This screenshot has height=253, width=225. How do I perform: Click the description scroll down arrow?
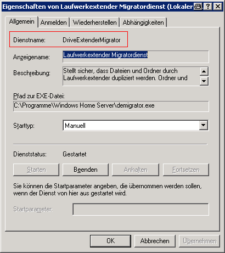click(204, 81)
